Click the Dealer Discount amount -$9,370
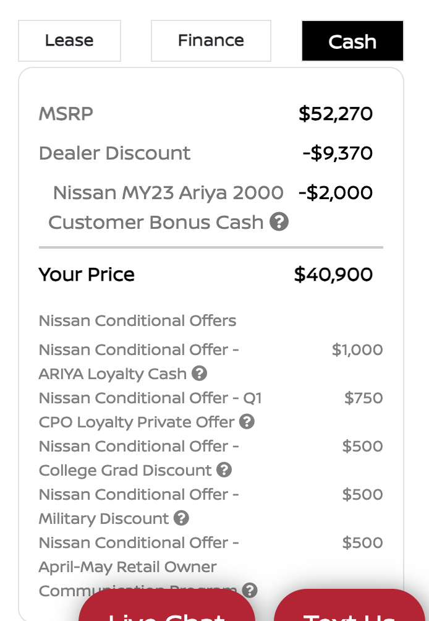The image size is (429, 621). coord(338,153)
